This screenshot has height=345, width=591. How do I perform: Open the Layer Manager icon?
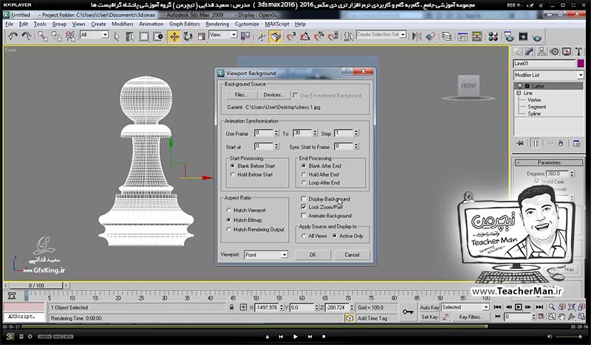point(447,36)
